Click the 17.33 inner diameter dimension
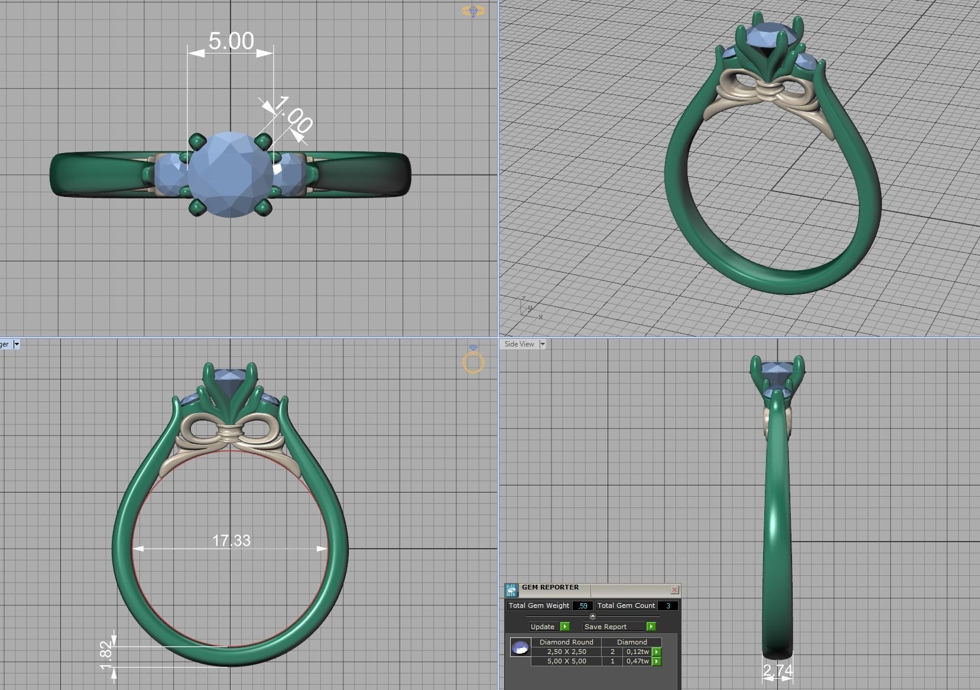Viewport: 980px width, 690px height. (x=231, y=540)
